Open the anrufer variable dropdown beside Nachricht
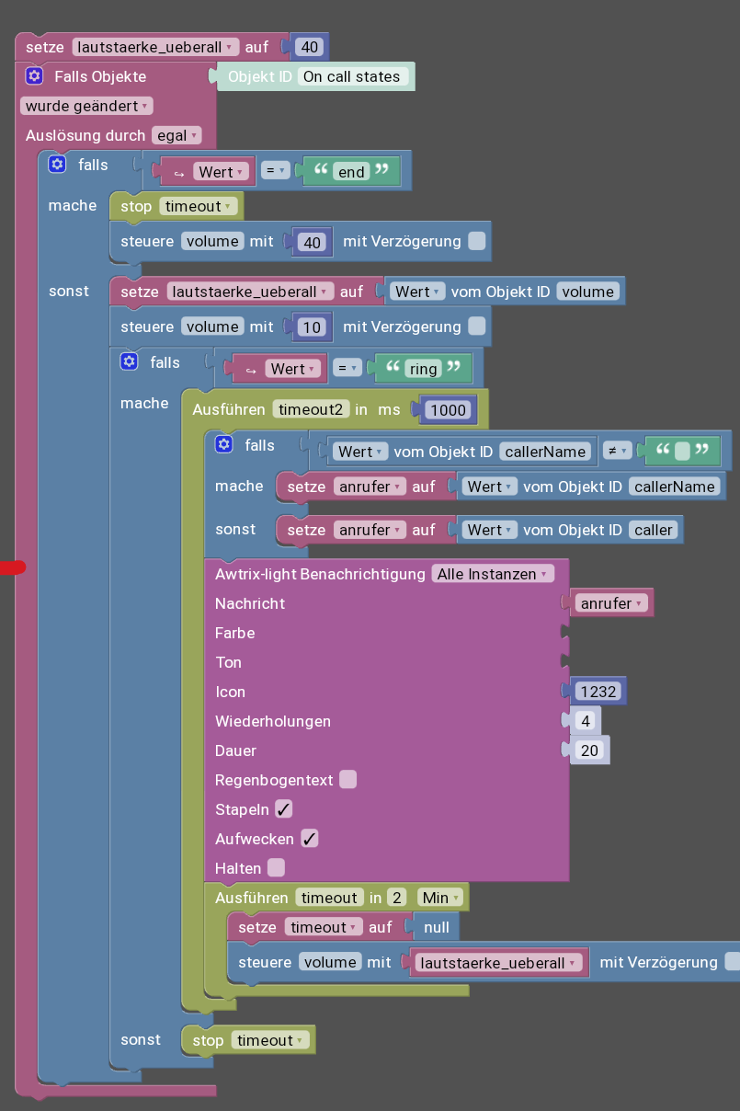The height and width of the screenshot is (1111, 740). pos(612,602)
